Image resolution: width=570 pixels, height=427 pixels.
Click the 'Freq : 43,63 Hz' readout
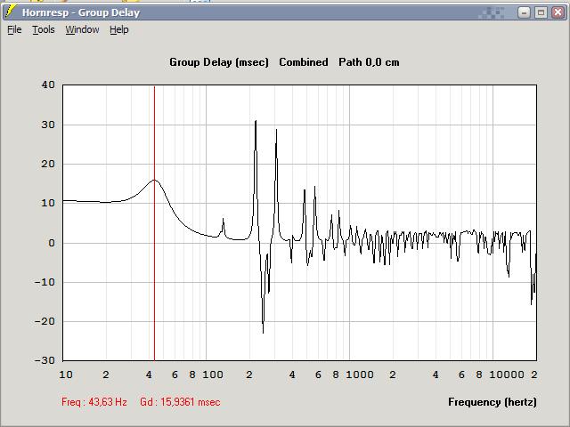[x=94, y=402]
